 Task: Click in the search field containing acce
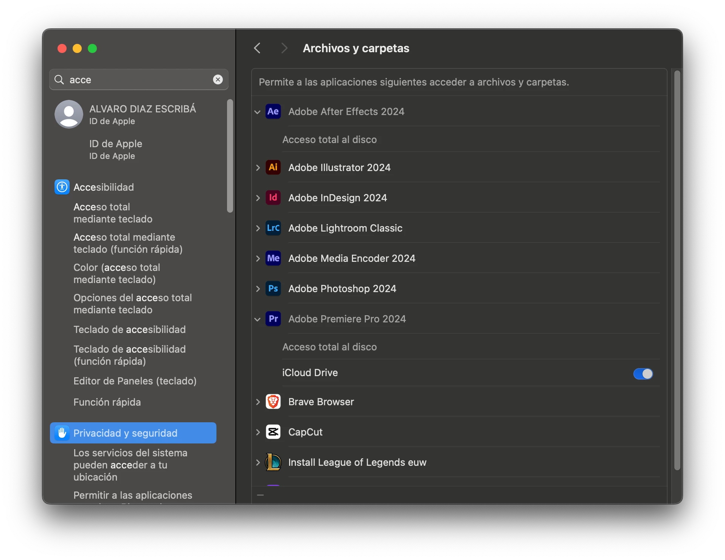coord(138,79)
